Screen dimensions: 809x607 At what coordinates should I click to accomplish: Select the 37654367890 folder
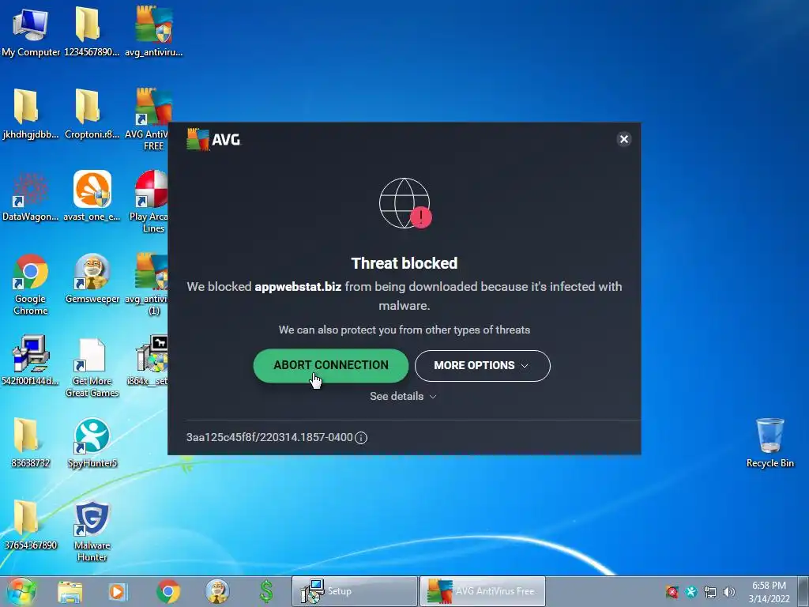tap(31, 525)
